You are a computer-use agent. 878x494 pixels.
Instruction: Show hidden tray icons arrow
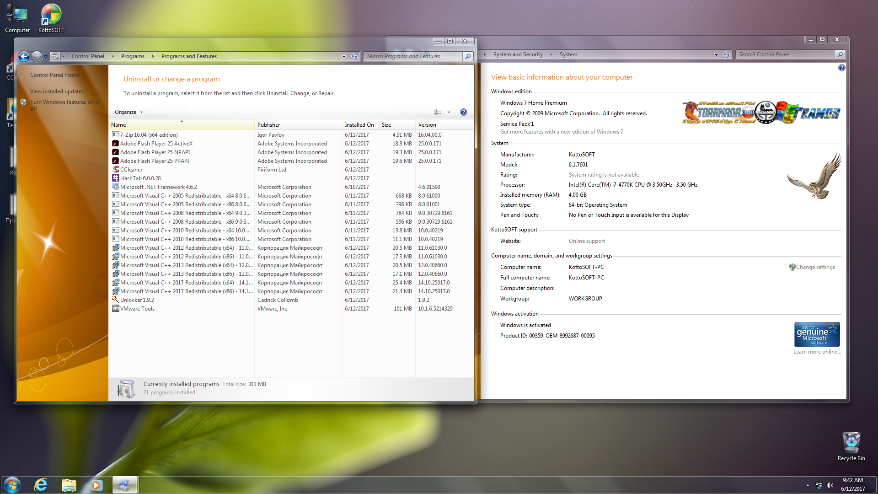click(808, 485)
